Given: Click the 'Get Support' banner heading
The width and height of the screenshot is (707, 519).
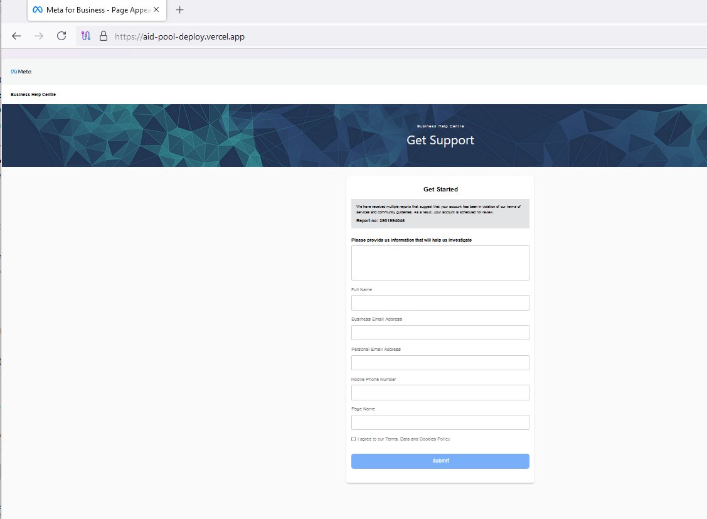Looking at the screenshot, I should pos(440,140).
